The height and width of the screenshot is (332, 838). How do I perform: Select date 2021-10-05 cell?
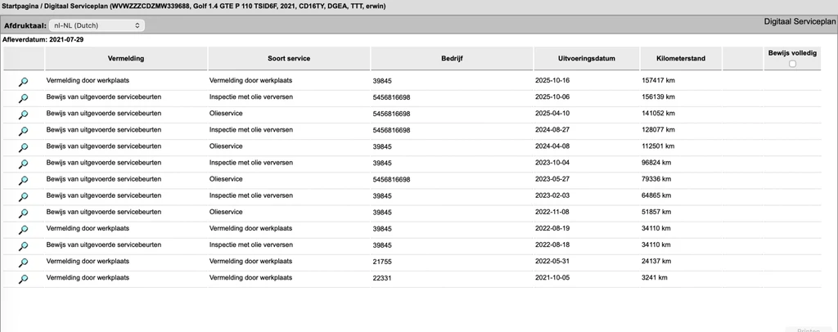click(552, 278)
